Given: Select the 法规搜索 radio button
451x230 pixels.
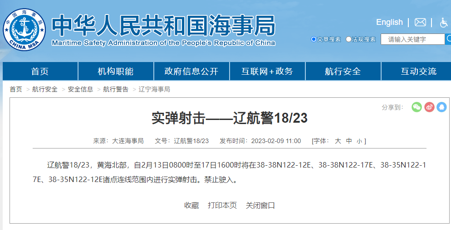Looking at the screenshot, I should click(x=348, y=39).
